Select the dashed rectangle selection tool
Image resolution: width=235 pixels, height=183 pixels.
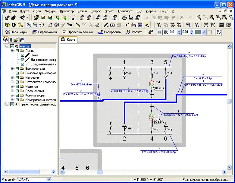point(20,25)
